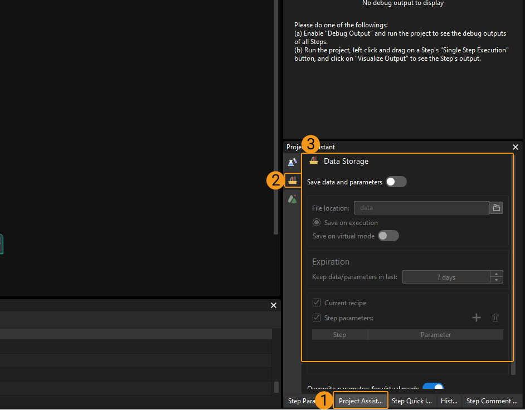
Task: Switch to History tab
Action: [x=449, y=401]
